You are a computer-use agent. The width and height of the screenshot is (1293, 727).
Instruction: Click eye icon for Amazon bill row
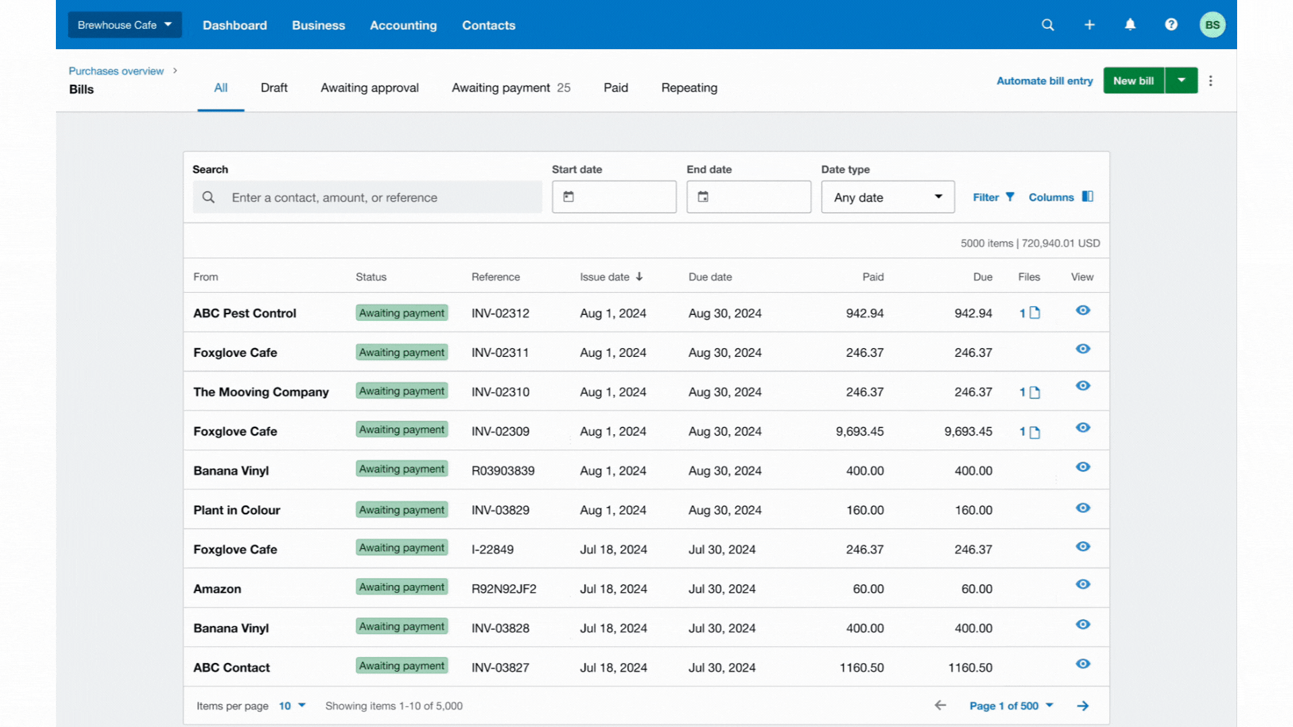point(1082,584)
